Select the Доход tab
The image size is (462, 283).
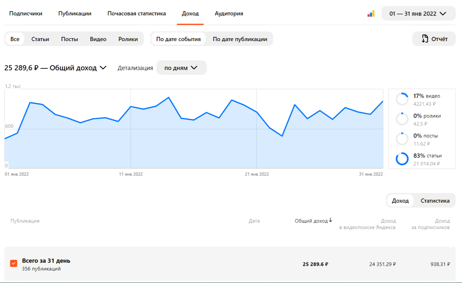point(190,13)
